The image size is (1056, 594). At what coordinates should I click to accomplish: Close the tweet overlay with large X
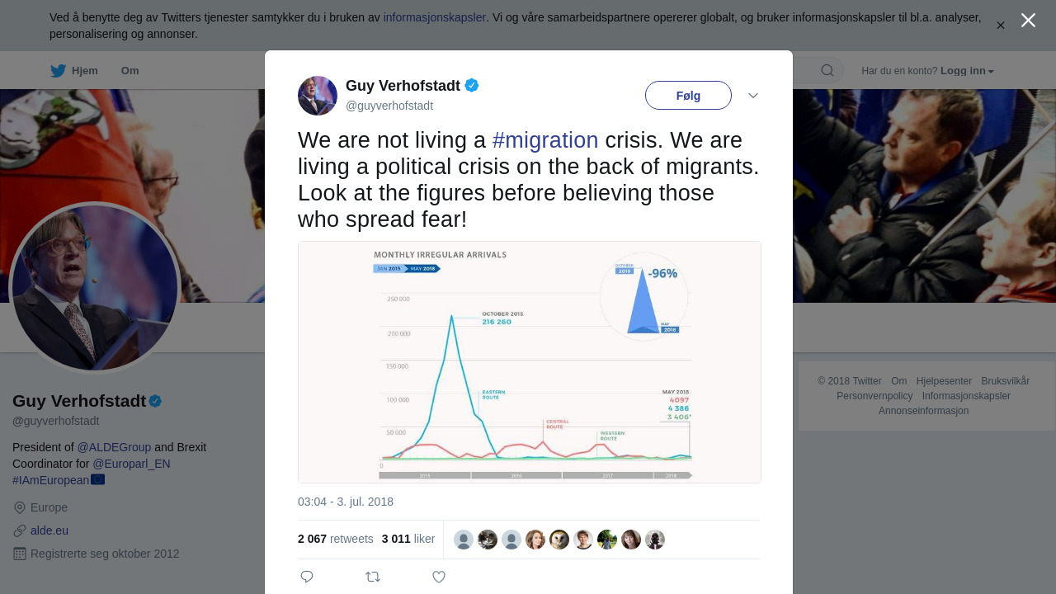click(x=1028, y=21)
